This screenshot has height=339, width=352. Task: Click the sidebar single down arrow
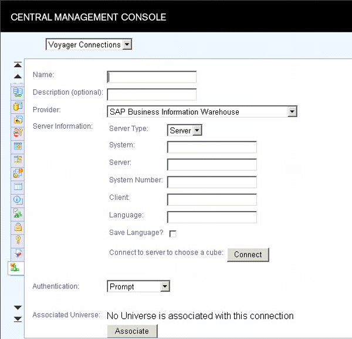[x=18, y=307]
